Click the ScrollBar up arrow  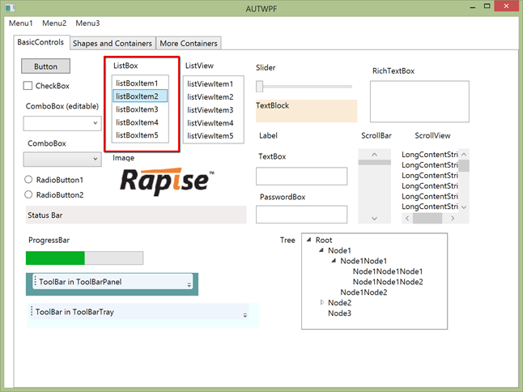tap(374, 155)
